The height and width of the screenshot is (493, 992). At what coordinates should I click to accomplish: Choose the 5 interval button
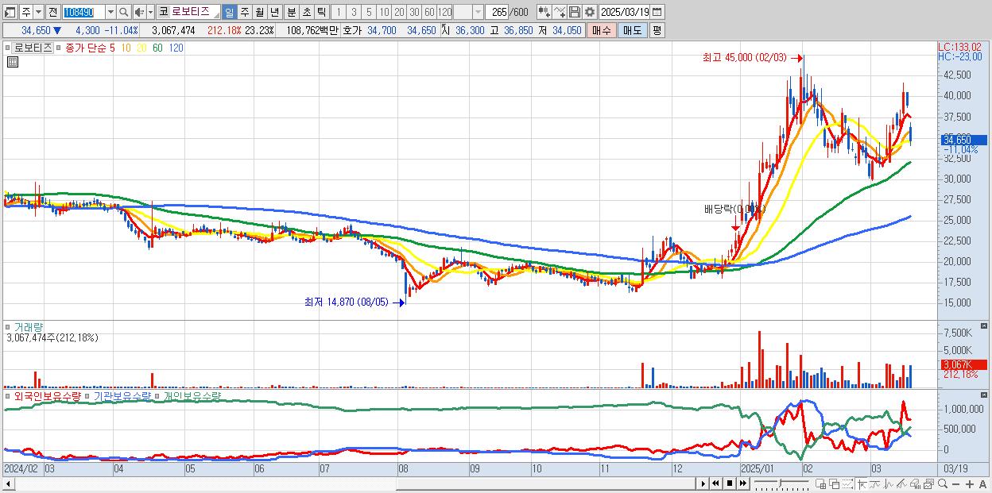click(369, 13)
